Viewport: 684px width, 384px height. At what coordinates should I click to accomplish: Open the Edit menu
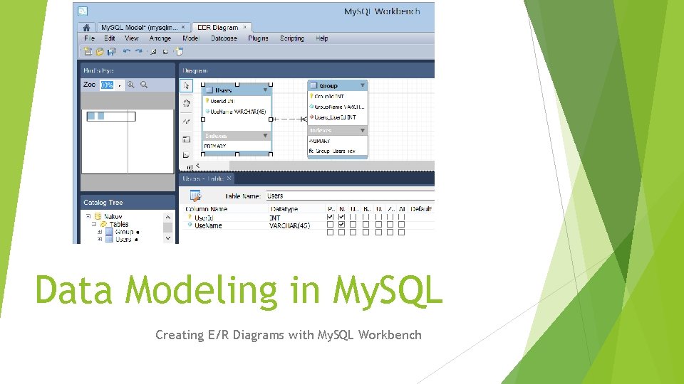(110, 38)
